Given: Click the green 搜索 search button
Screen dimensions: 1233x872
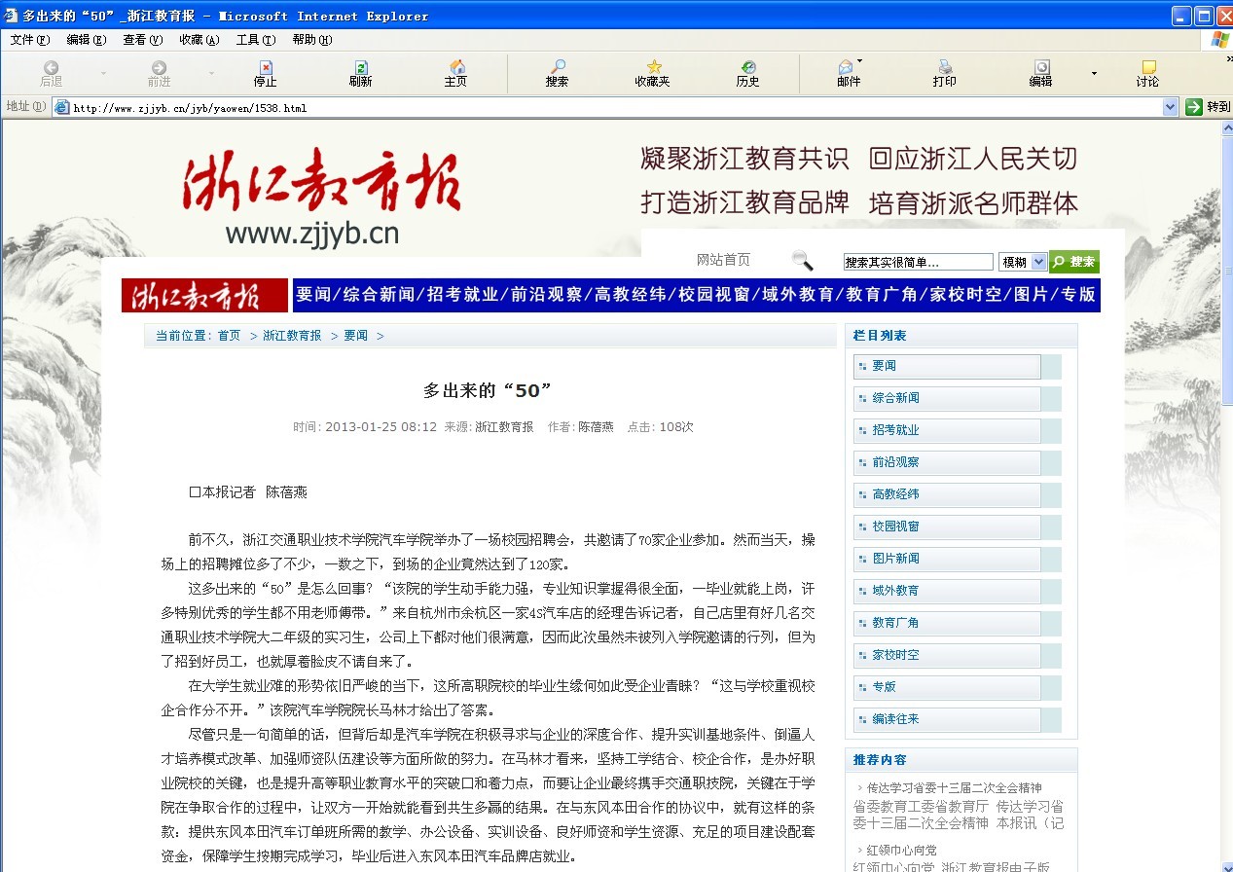Looking at the screenshot, I should 1074,262.
